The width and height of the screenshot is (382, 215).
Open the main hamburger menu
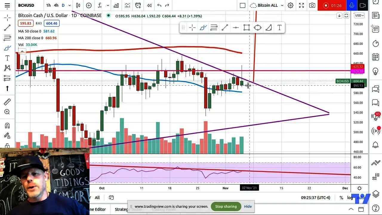point(7,5)
